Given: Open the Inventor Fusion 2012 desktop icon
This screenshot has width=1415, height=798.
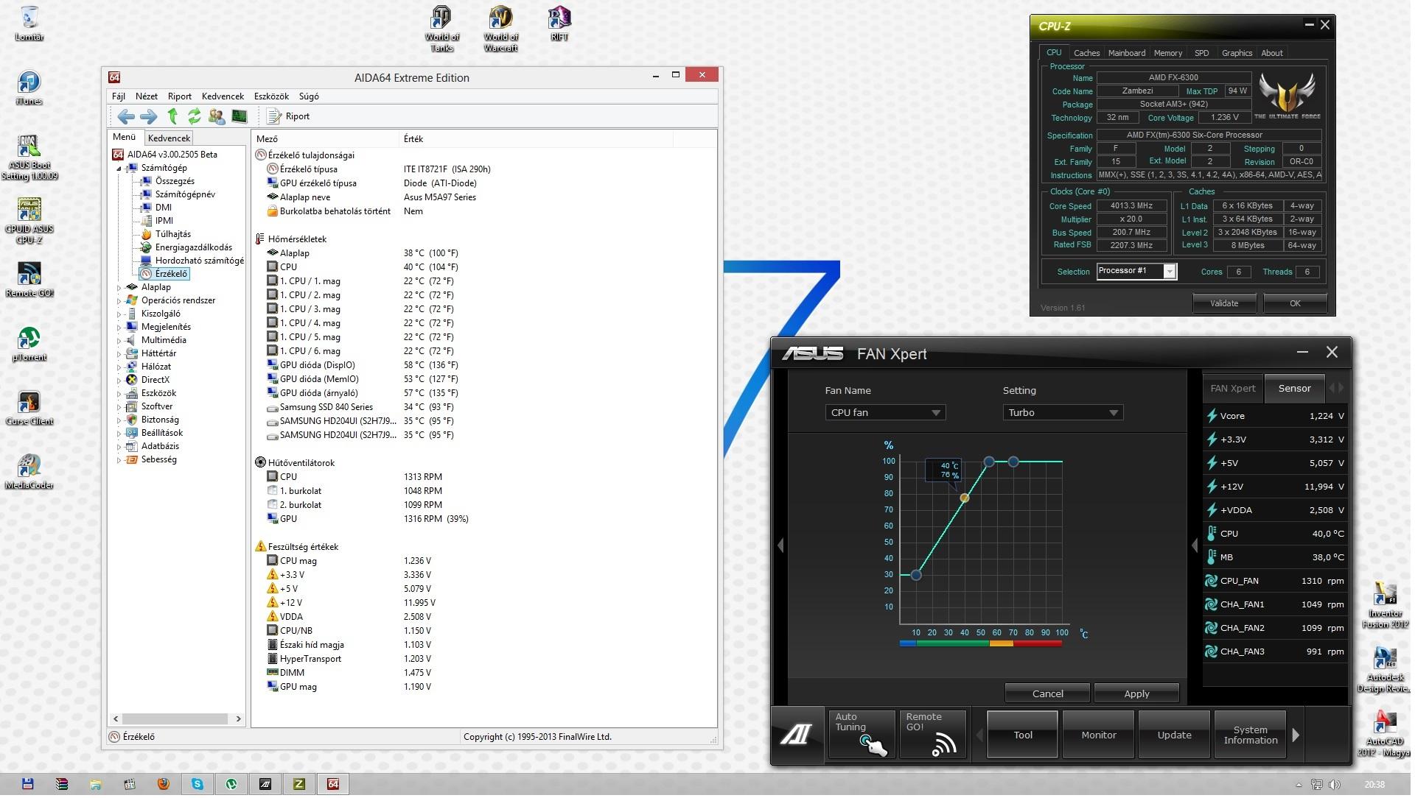Looking at the screenshot, I should coord(1385,605).
